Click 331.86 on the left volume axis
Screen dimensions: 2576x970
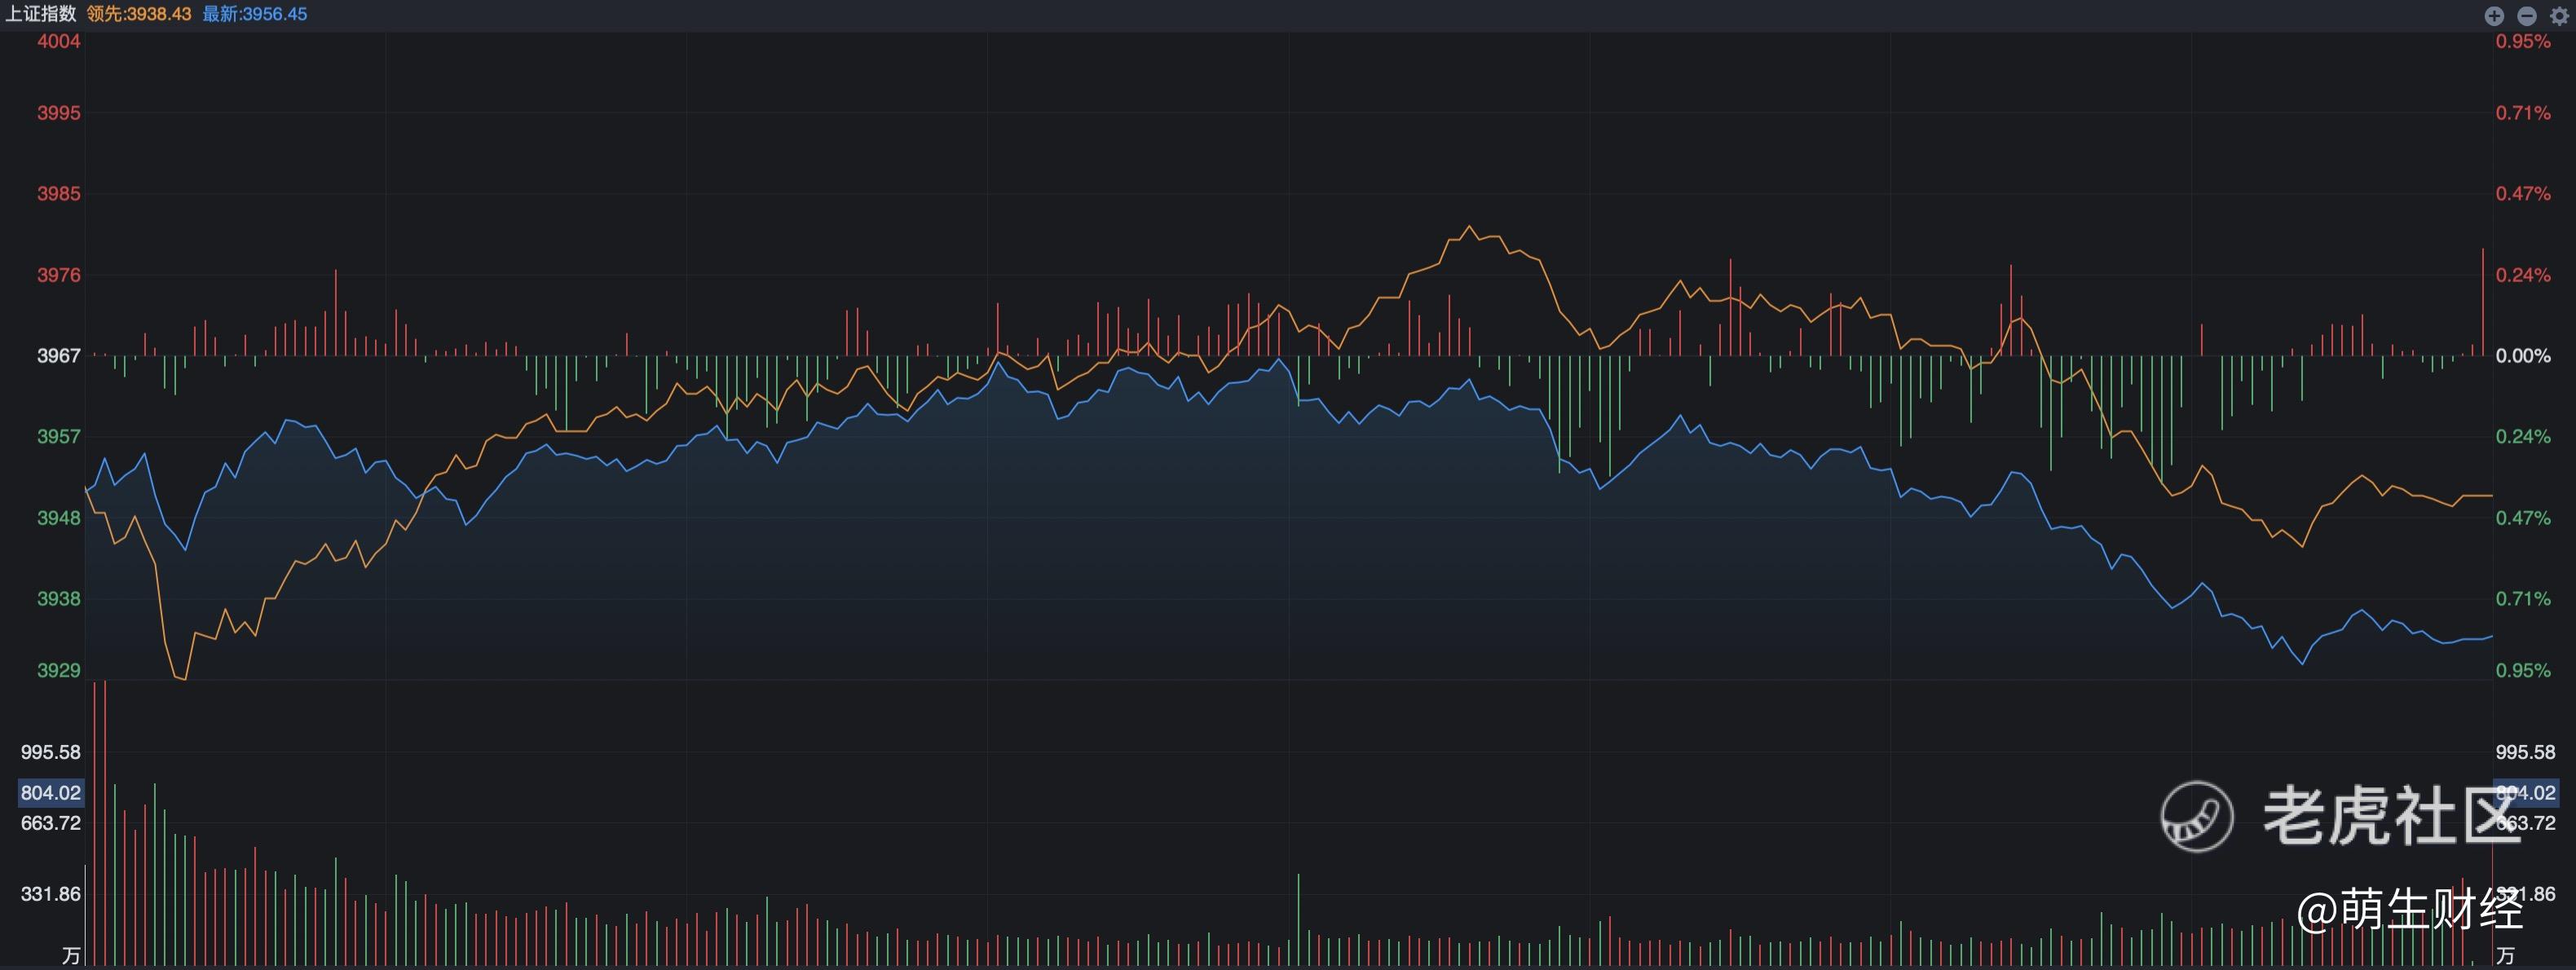[x=51, y=894]
